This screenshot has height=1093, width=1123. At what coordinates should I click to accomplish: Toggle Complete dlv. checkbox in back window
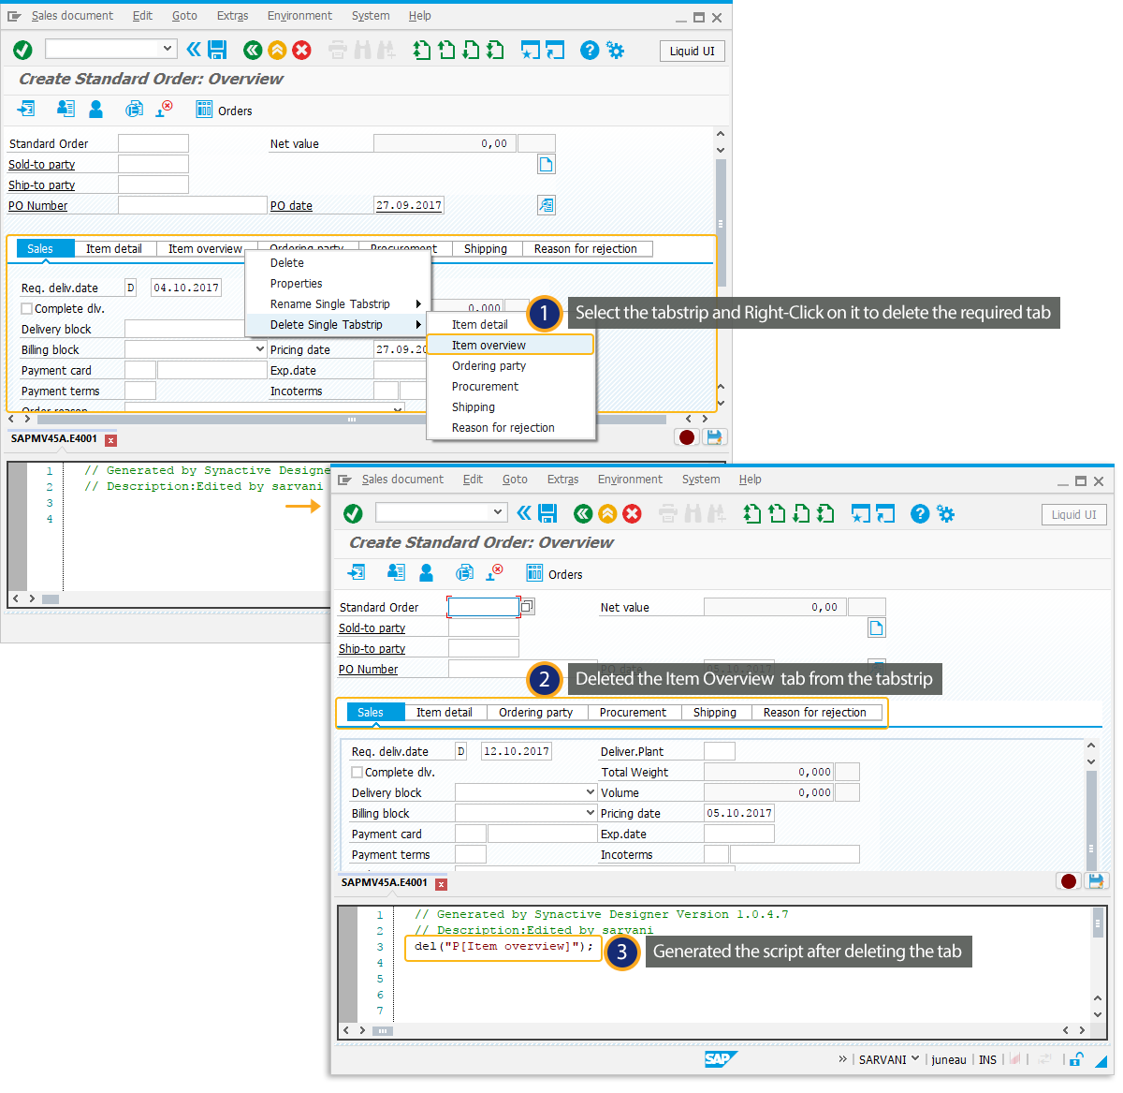[x=26, y=308]
